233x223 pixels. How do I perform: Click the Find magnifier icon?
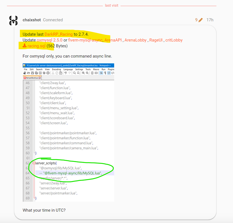tap(74, 73)
